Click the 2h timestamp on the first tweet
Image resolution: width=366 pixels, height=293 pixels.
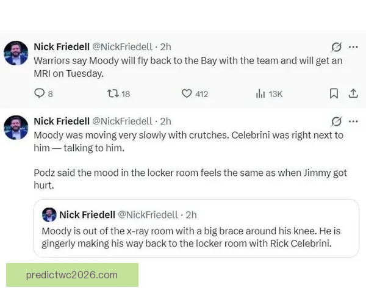point(165,47)
